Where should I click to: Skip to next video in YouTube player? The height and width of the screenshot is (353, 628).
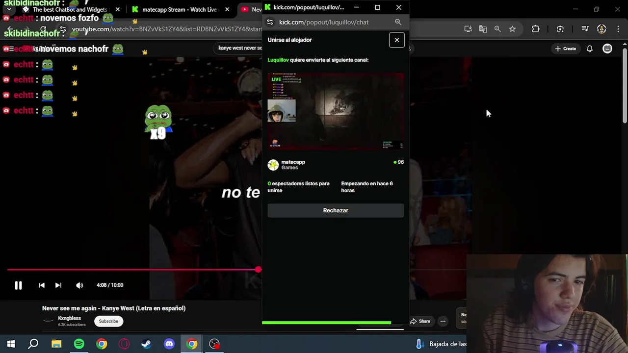pyautogui.click(x=58, y=285)
